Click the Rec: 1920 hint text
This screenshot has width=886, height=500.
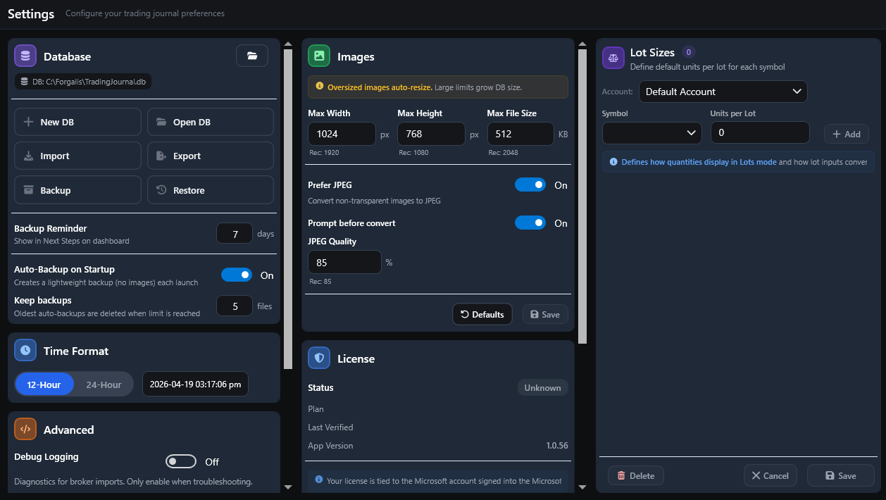(x=324, y=152)
